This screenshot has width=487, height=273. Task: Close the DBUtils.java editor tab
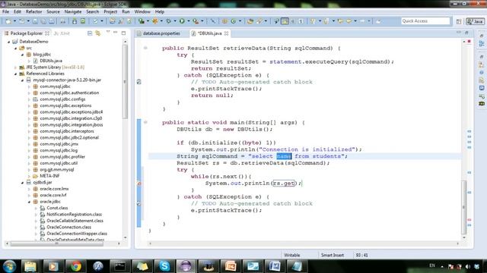pos(227,33)
